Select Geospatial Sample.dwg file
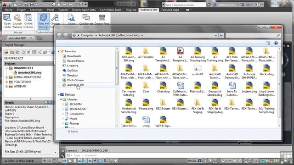The height and width of the screenshot is (165, 294). (x=215, y=89)
